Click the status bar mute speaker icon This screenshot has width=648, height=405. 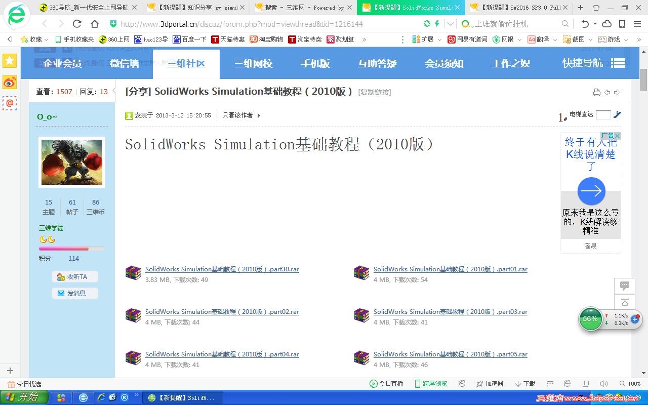604,384
